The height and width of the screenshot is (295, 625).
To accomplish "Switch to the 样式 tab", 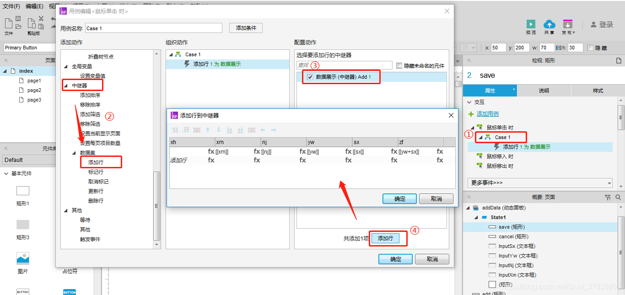I will (598, 91).
